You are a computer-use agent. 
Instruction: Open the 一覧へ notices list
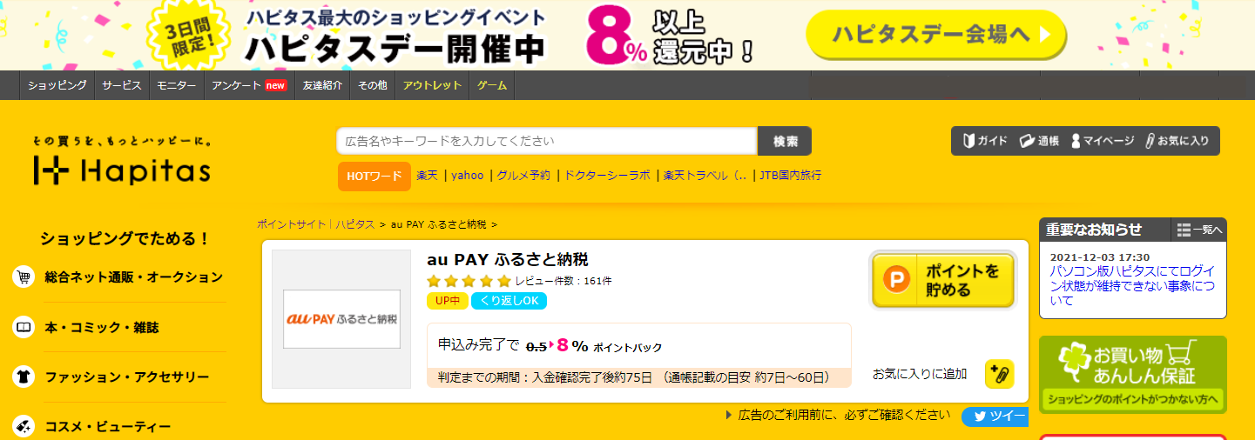[1199, 230]
